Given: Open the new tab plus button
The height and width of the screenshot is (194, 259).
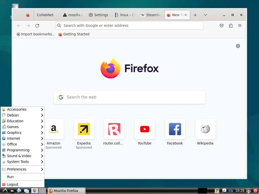Looking at the screenshot, I should [x=195, y=15].
